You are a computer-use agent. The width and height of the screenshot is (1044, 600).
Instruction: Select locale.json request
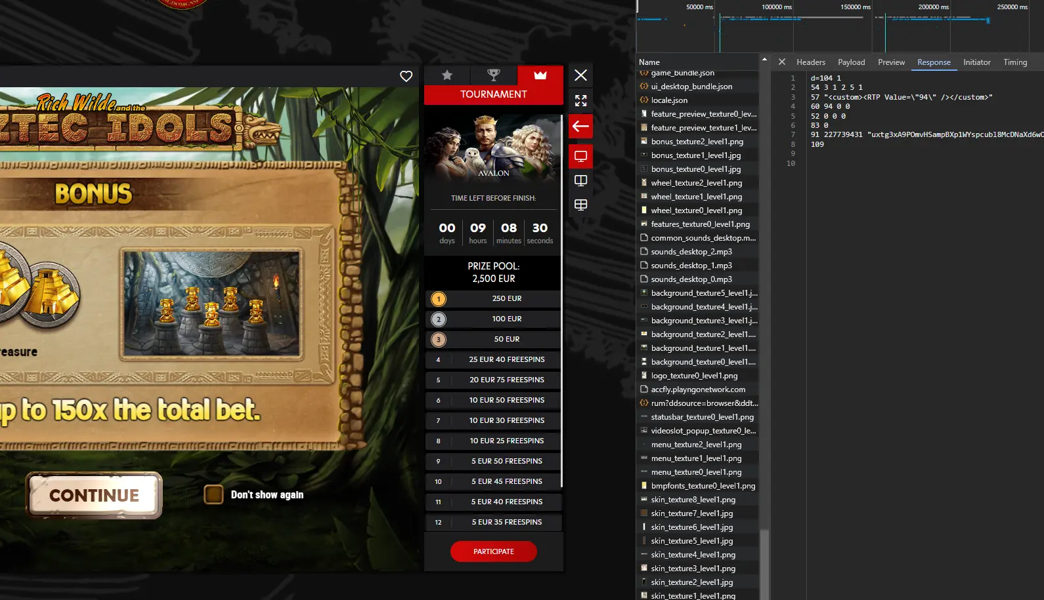(x=698, y=100)
